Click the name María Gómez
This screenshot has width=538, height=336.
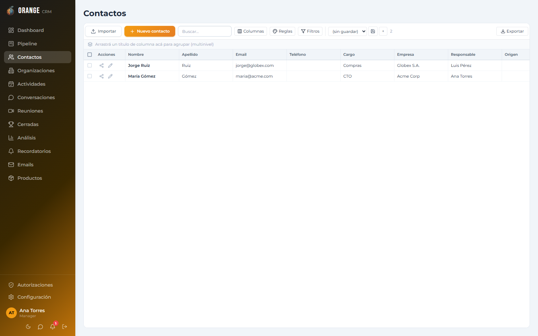(142, 76)
